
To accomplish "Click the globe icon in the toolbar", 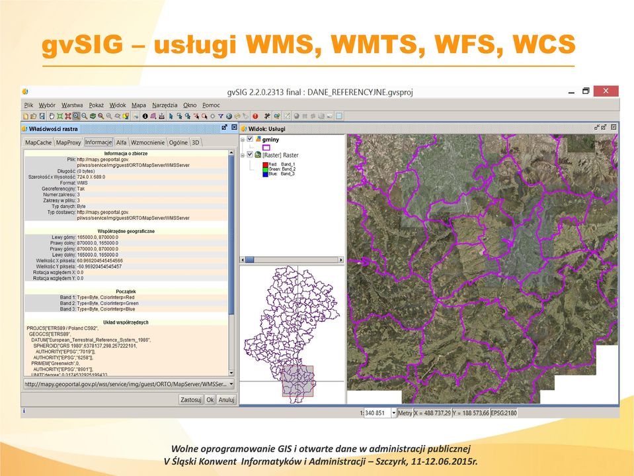I will point(229,116).
